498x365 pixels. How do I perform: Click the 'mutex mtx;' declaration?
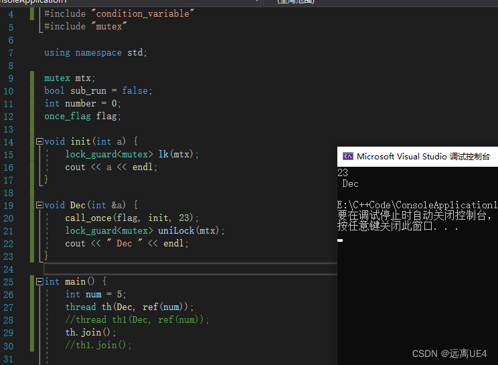(x=70, y=78)
